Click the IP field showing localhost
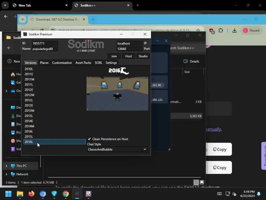The width and height of the screenshot is (266, 200). (129, 43)
